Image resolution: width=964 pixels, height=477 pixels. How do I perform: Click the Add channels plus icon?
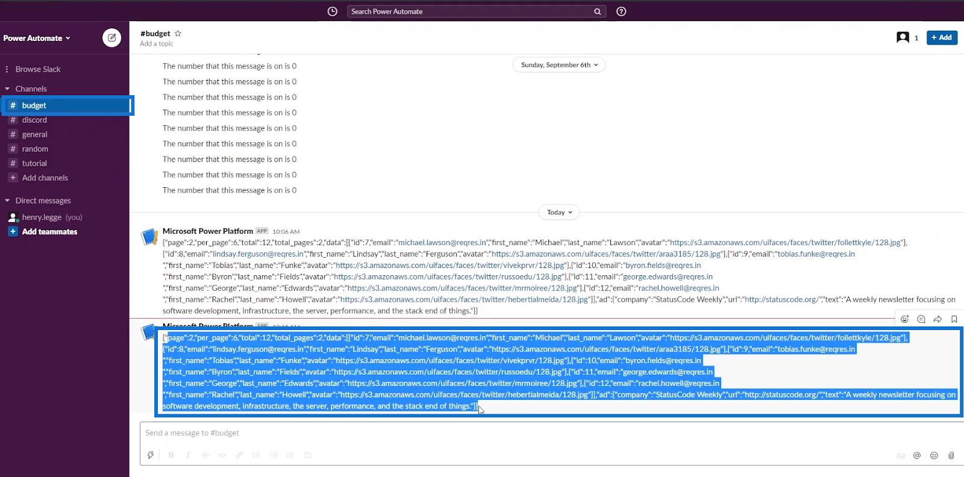point(13,178)
